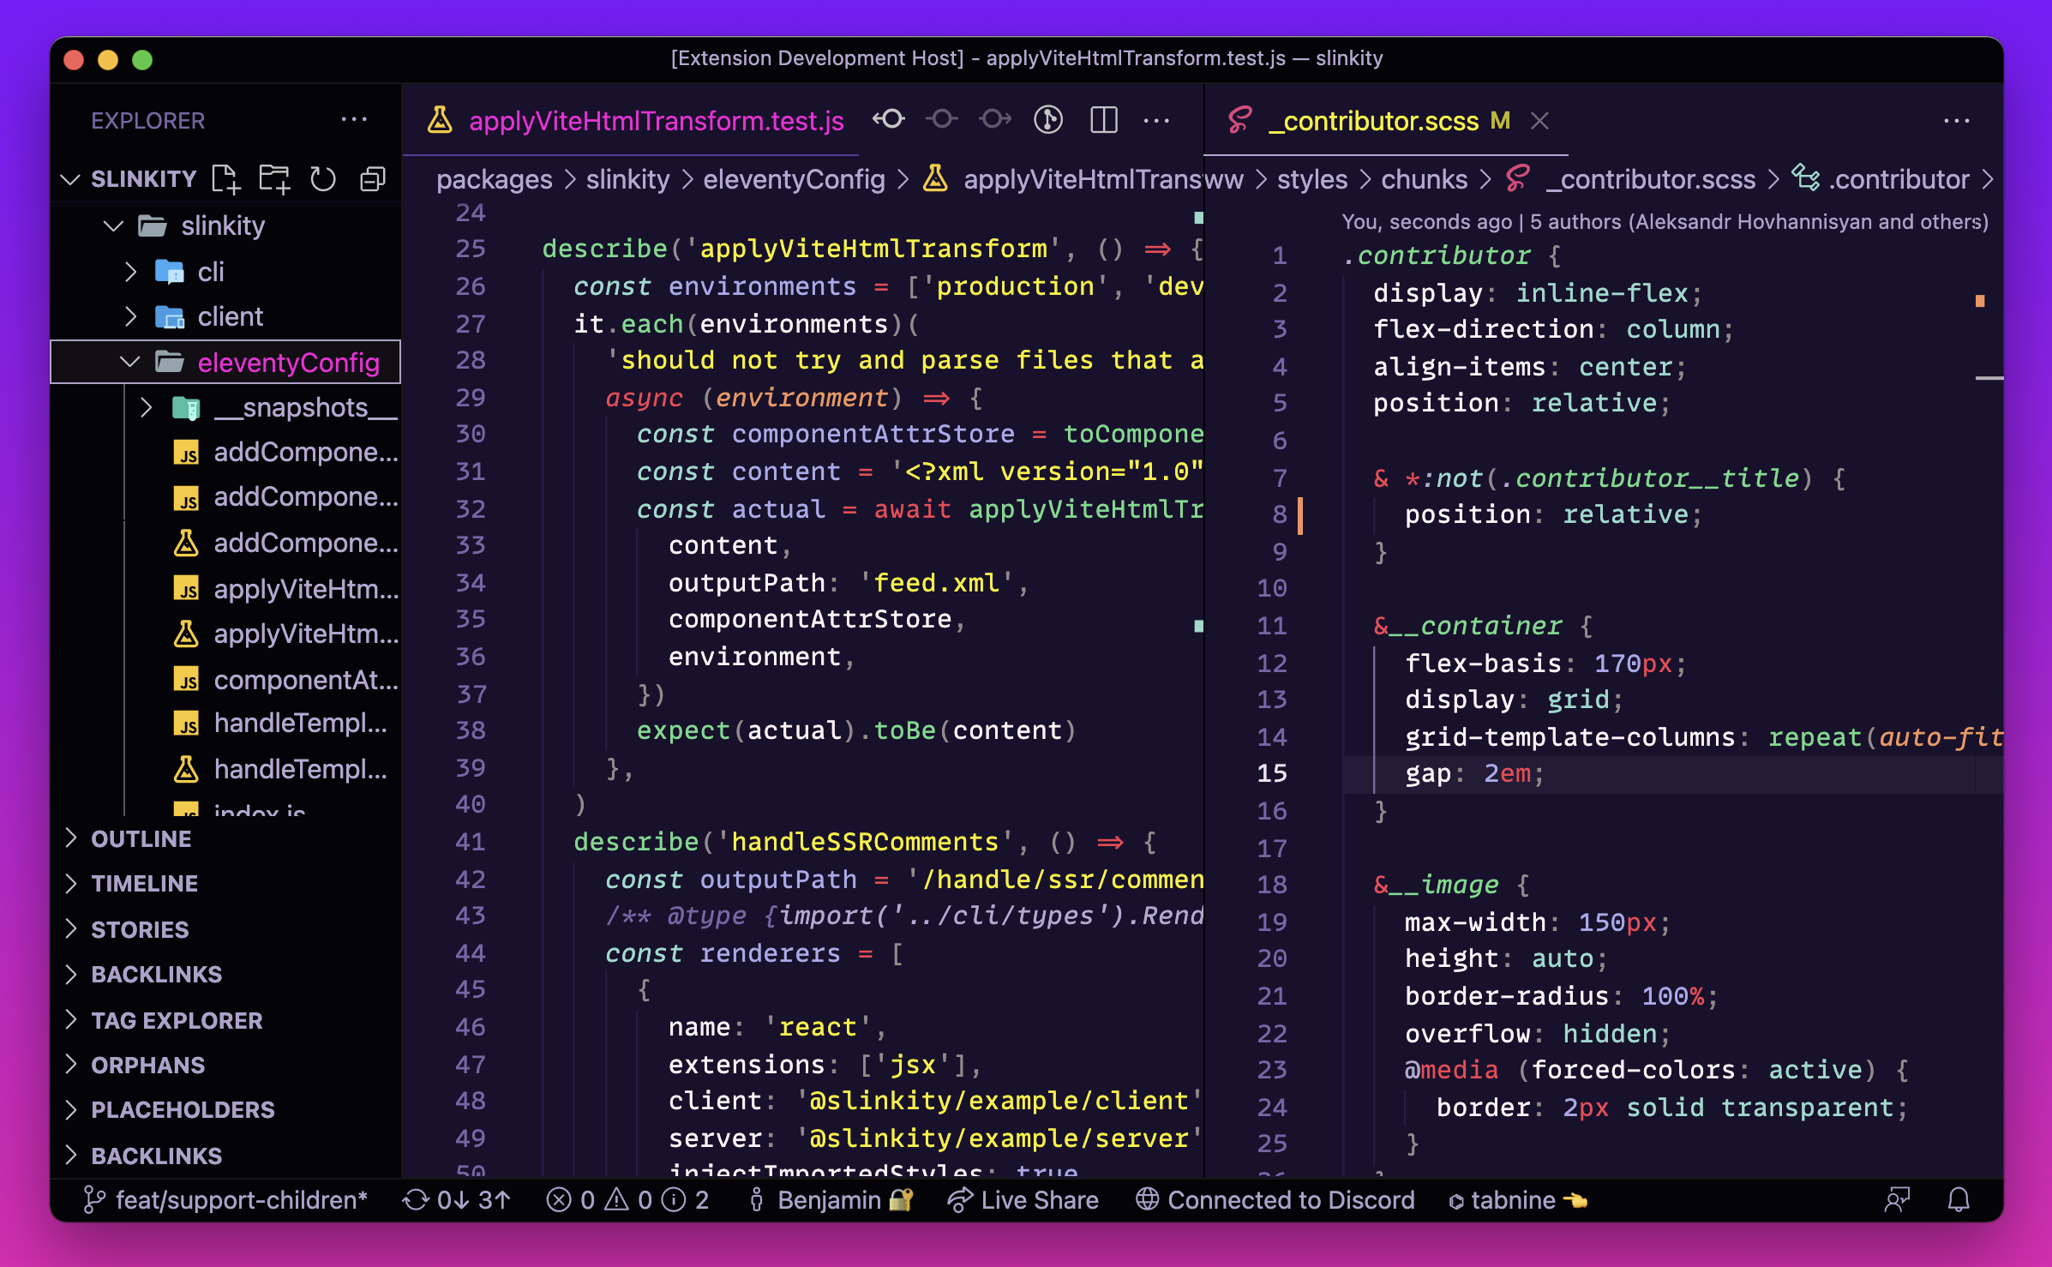The width and height of the screenshot is (2052, 1267).
Task: Click the split editor right icon
Action: click(x=1103, y=120)
